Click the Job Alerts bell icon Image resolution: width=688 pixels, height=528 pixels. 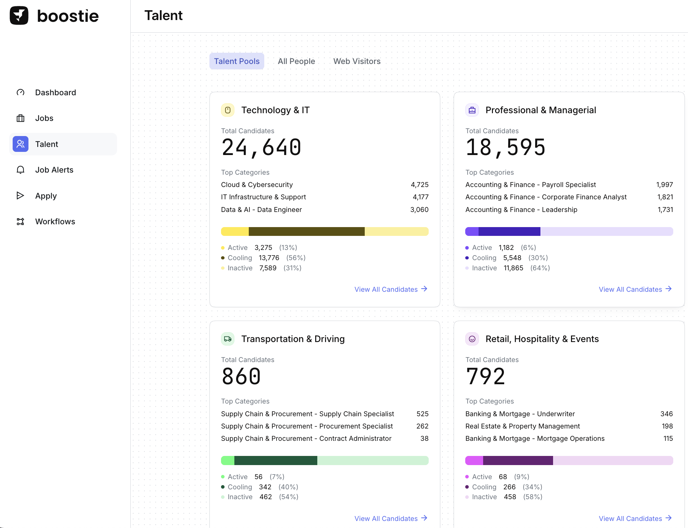pos(20,170)
